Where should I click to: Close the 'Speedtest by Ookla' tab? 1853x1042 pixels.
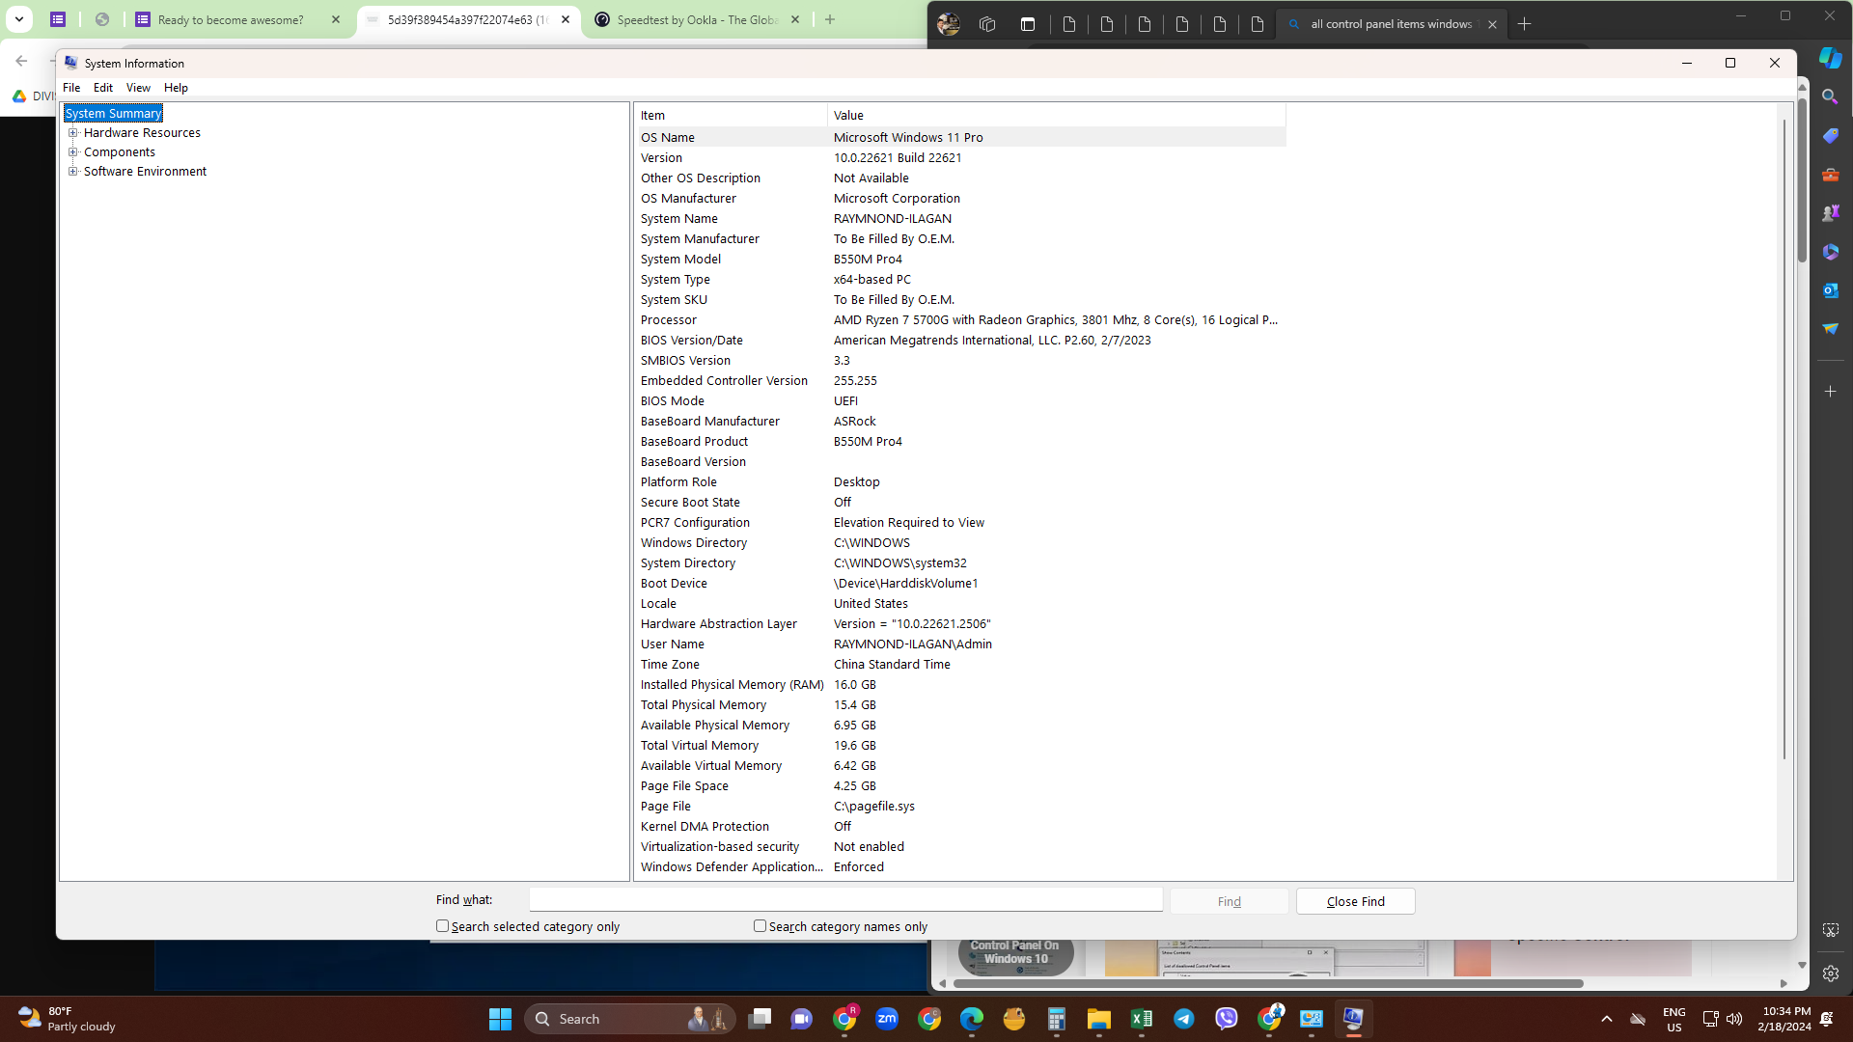pyautogui.click(x=794, y=19)
